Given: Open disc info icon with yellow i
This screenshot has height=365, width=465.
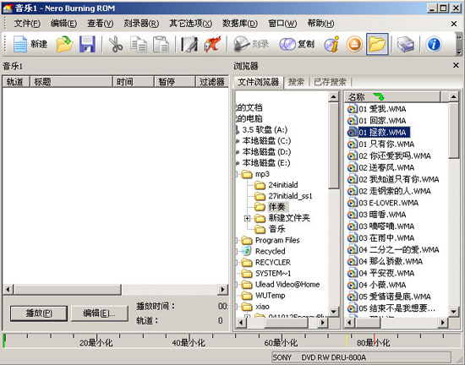Looking at the screenshot, I should [332, 44].
